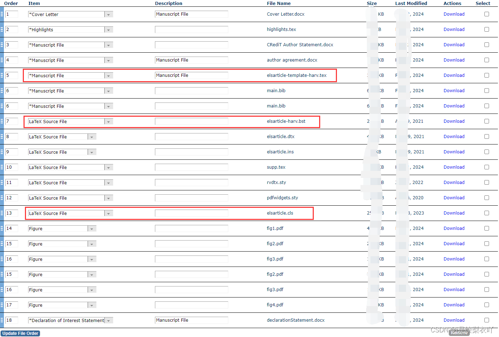This screenshot has height=337, width=499.
Task: Click the Order field of declarationStatement.docx row
Action: [x=11, y=320]
